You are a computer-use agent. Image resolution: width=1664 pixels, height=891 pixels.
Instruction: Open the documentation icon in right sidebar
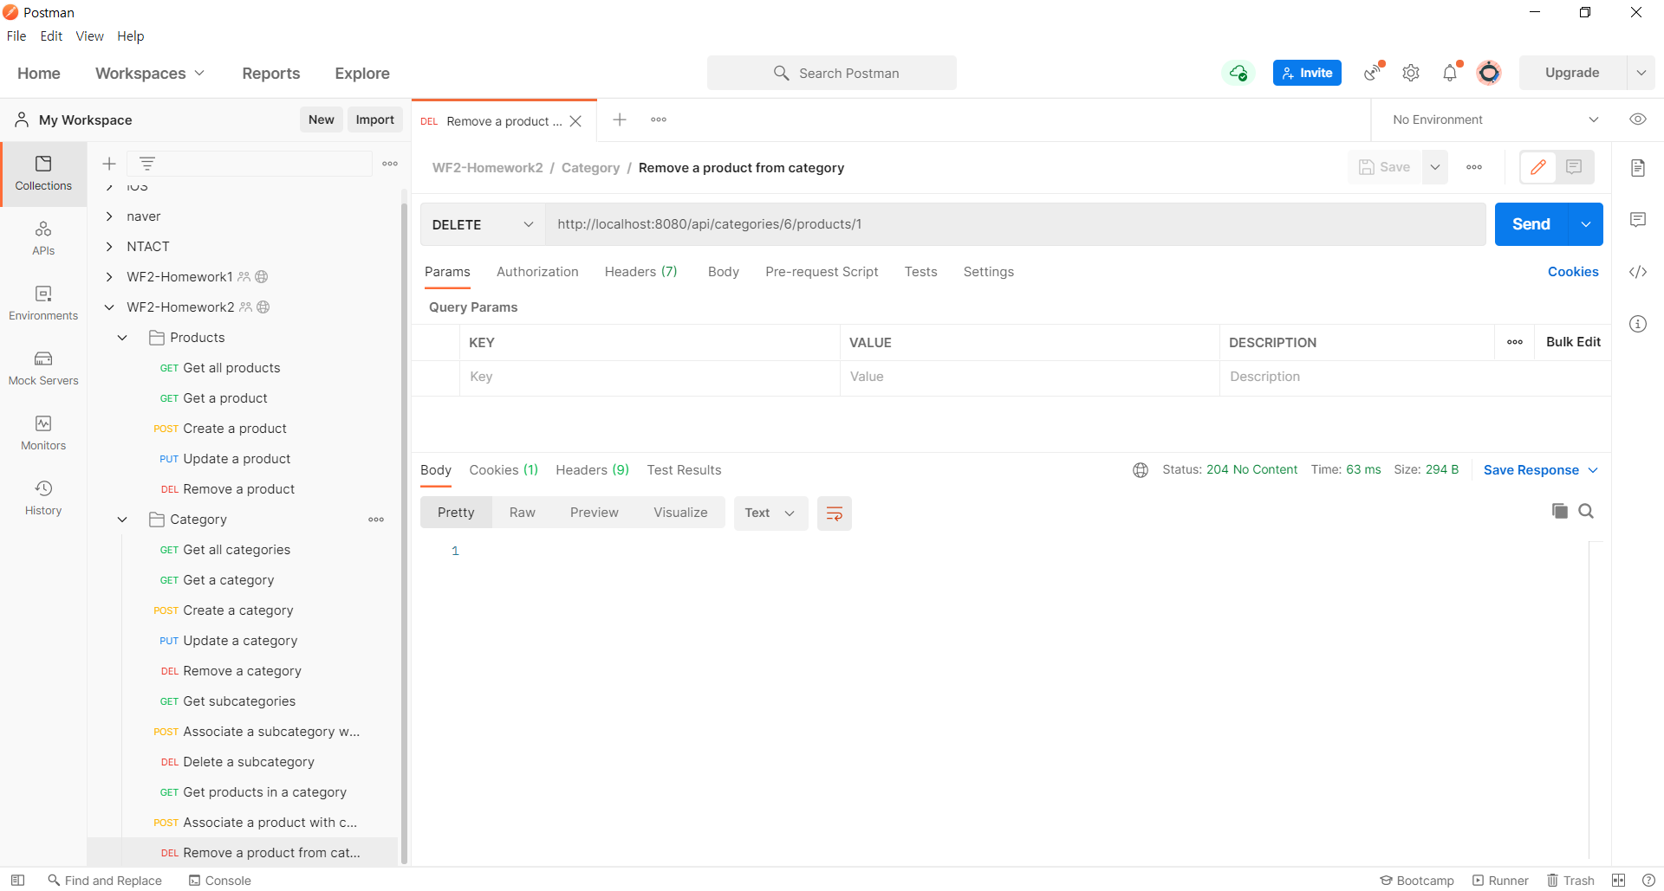[1637, 168]
